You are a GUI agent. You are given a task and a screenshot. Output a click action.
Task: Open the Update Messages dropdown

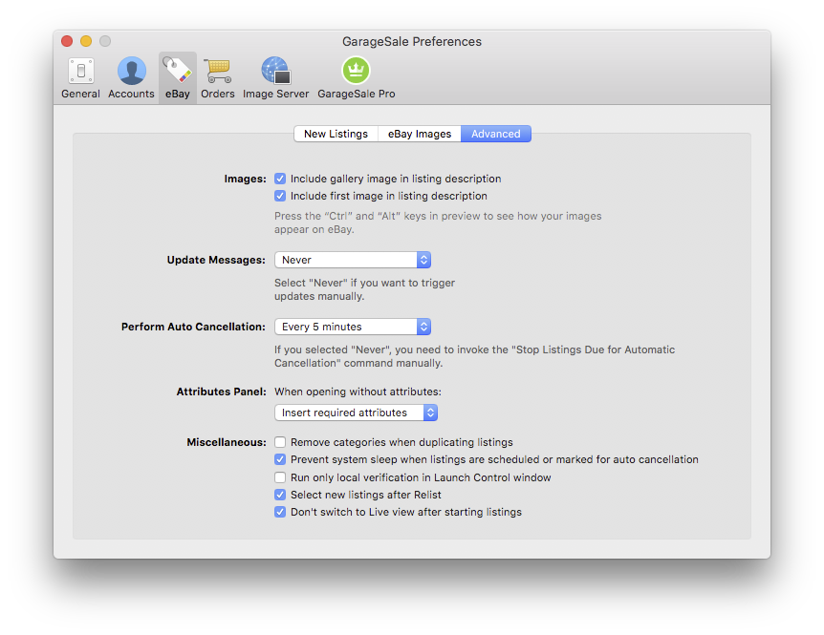pos(352,260)
